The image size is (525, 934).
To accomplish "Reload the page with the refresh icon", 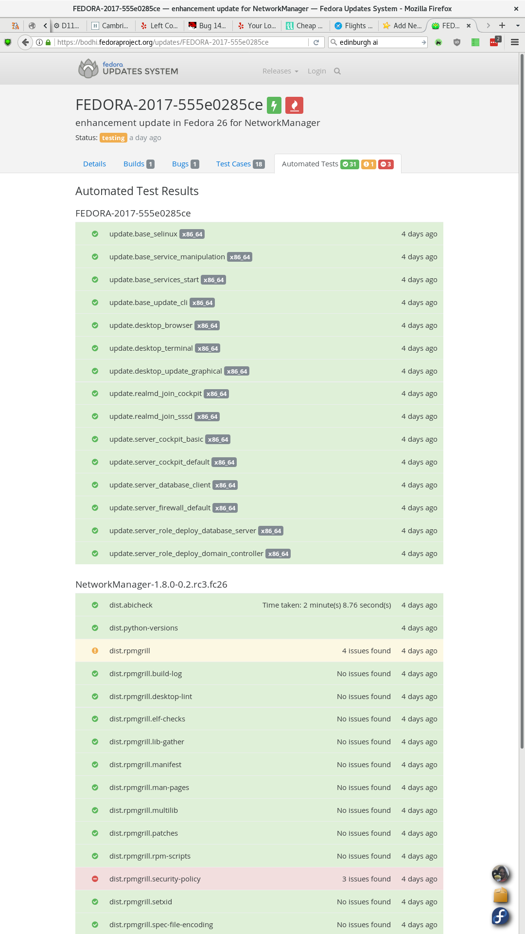I will coord(316,42).
